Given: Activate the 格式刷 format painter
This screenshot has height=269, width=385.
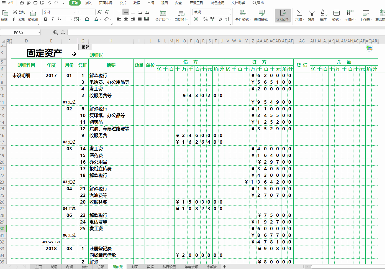Looking at the screenshot, I should (33, 16).
